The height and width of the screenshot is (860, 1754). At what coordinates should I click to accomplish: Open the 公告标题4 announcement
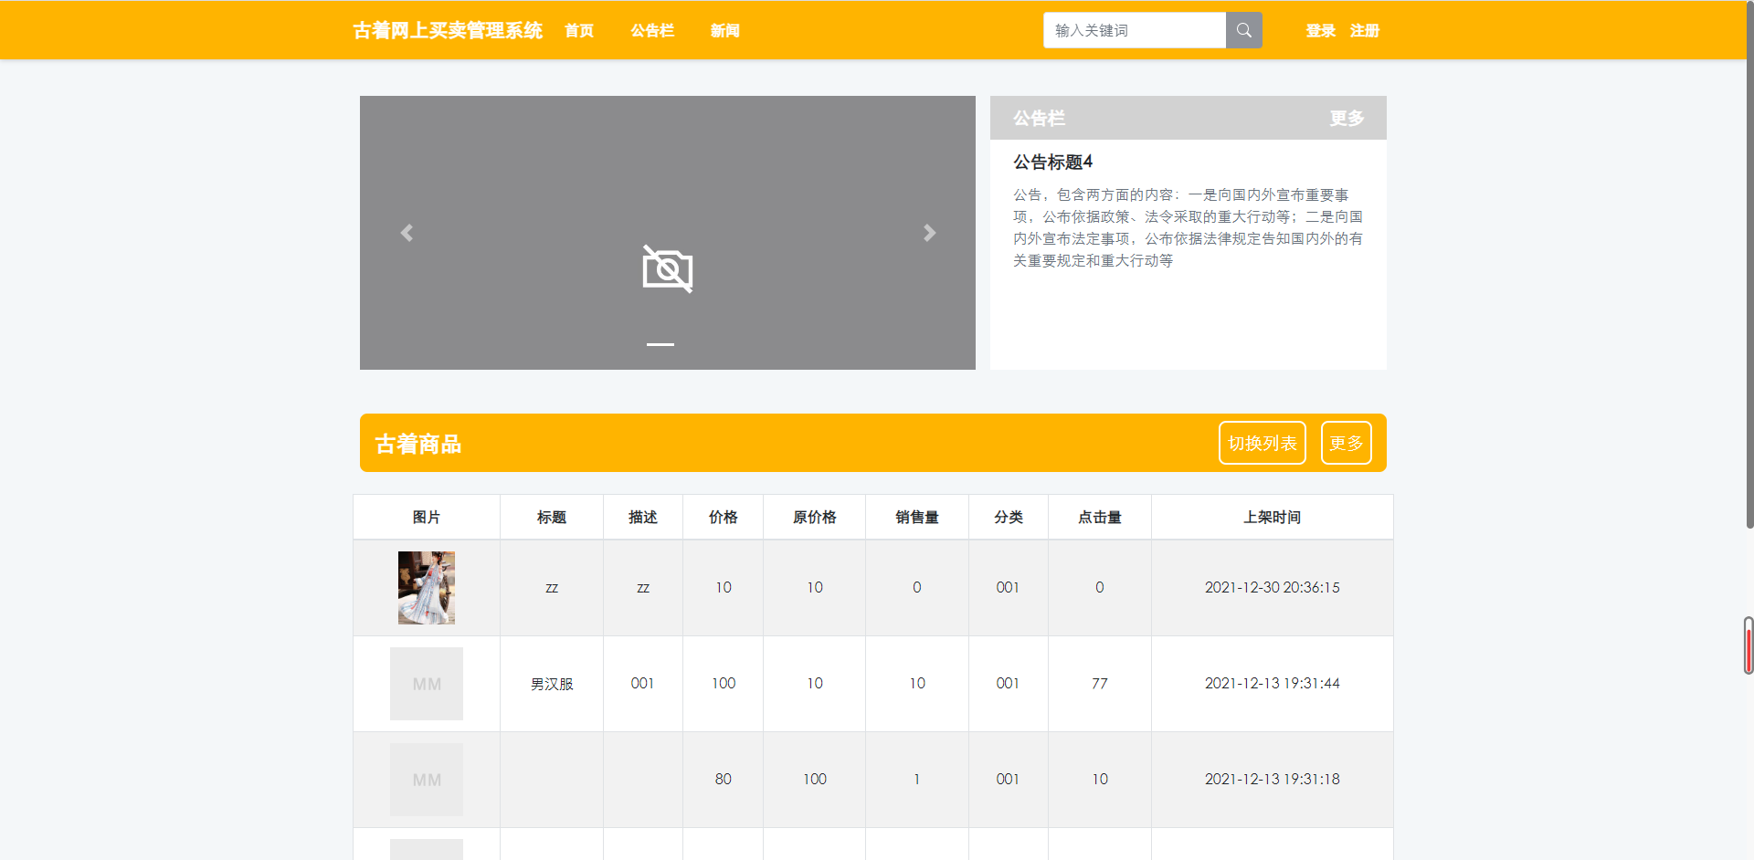pos(1052,162)
